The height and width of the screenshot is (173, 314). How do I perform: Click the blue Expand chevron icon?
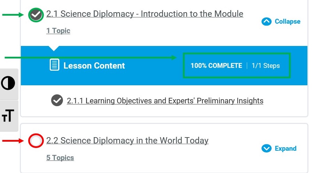[266, 148]
